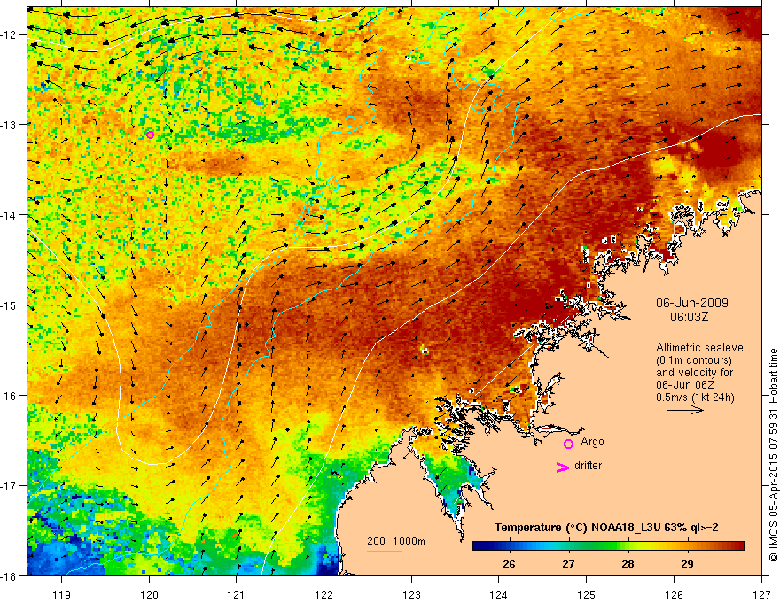
Task: Click the Temperature NOAA18_L3U colorbar title
Action: pos(606,528)
